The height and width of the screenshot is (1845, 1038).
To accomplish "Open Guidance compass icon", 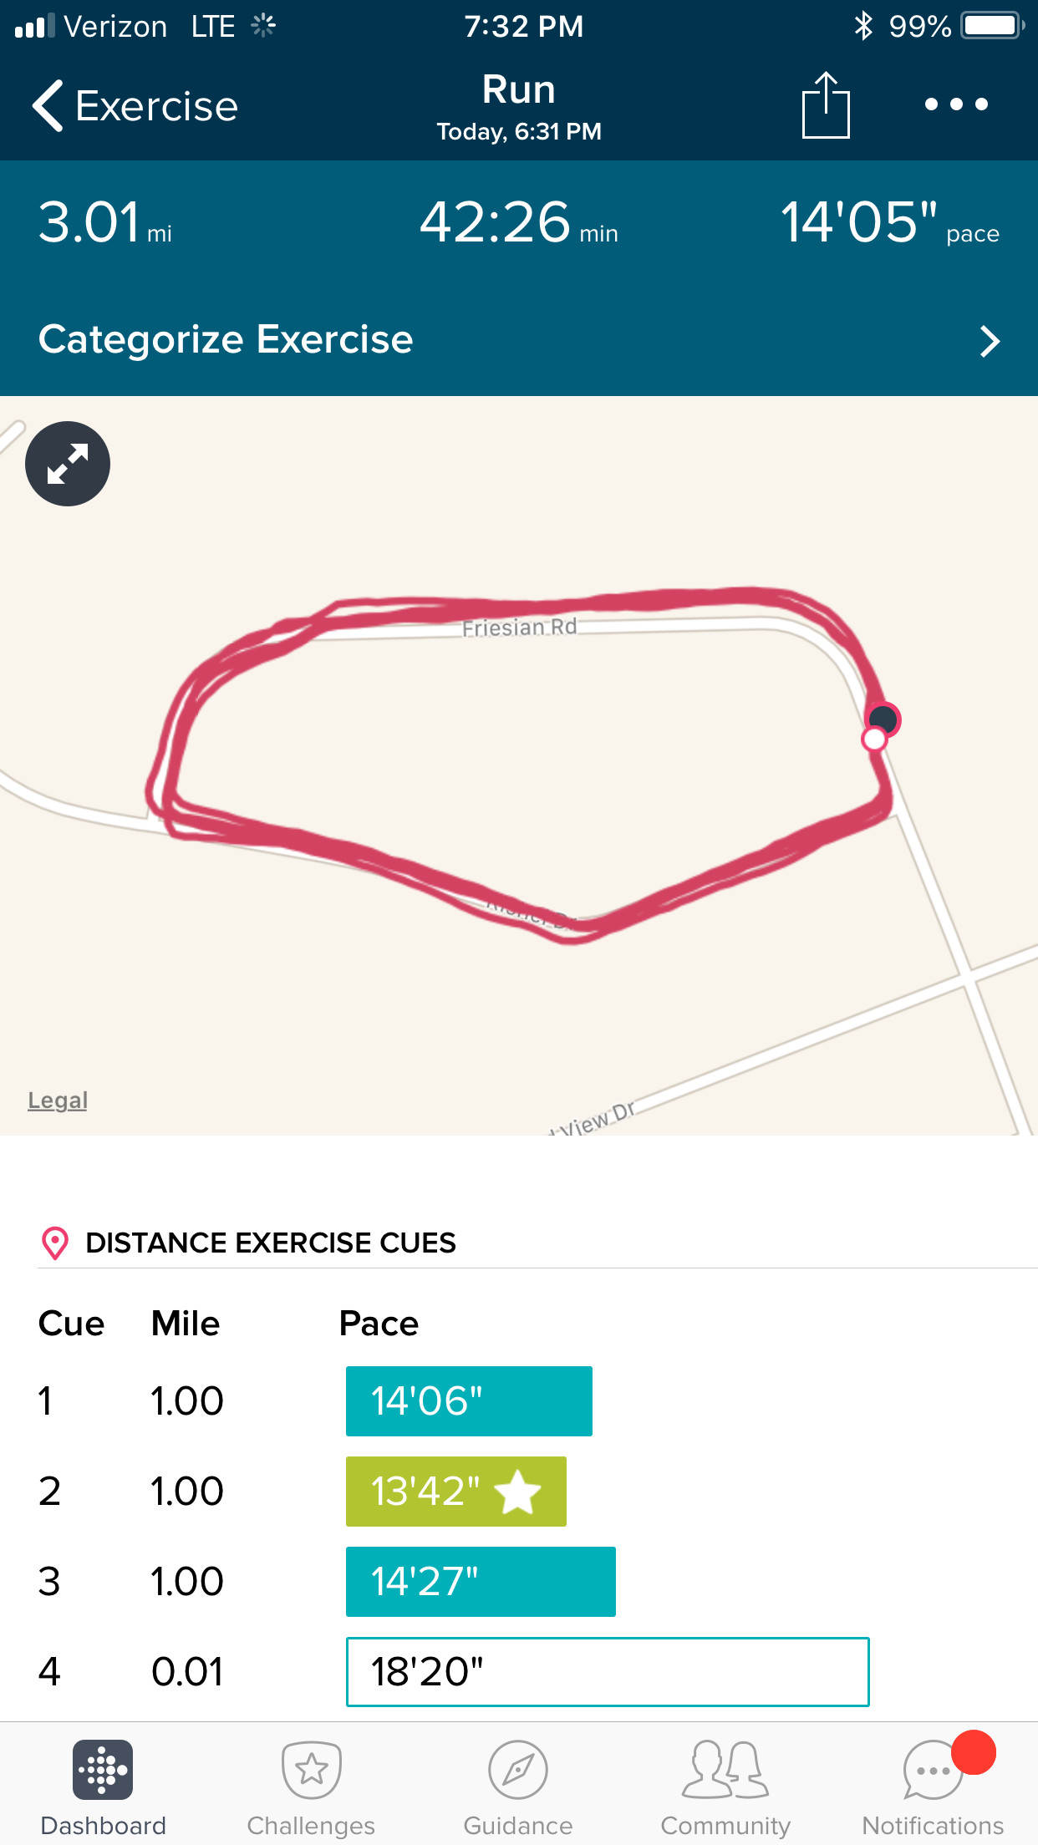I will pyautogui.click(x=518, y=1769).
